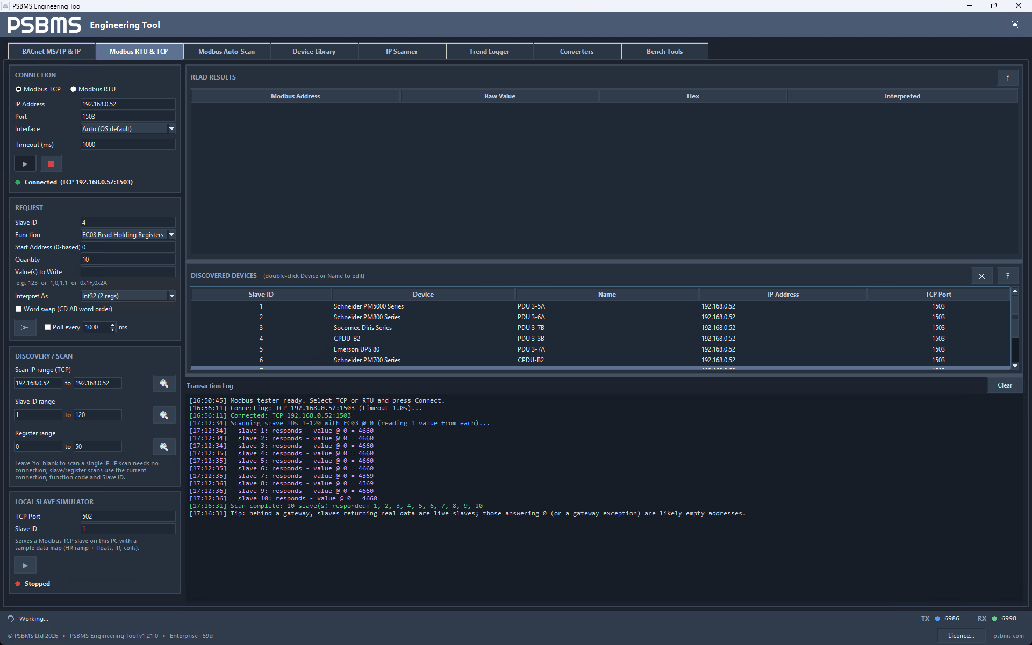Visit the psbms.com link
The width and height of the screenshot is (1032, 645).
coord(1008,636)
